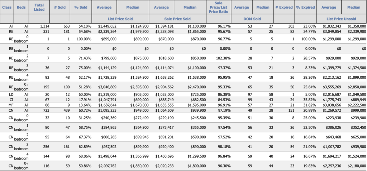Select the List Price Sold group header
Image resolution: width=367 pixels, height=171 pixels.
click(120, 19)
